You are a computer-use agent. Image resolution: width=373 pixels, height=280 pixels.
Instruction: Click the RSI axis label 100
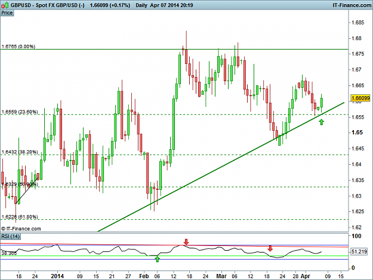click(x=356, y=236)
